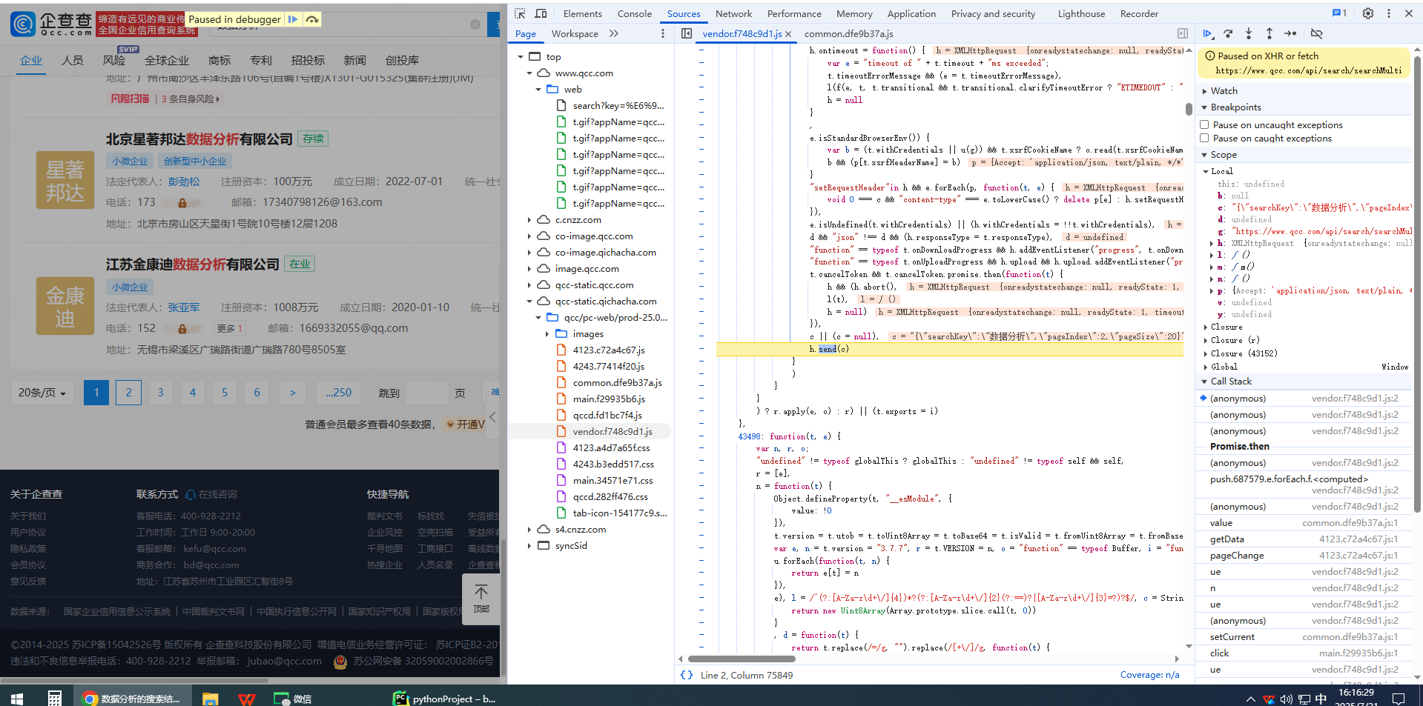The width and height of the screenshot is (1423, 706).
Task: Switch to WeChat taskbar app
Action: (294, 699)
